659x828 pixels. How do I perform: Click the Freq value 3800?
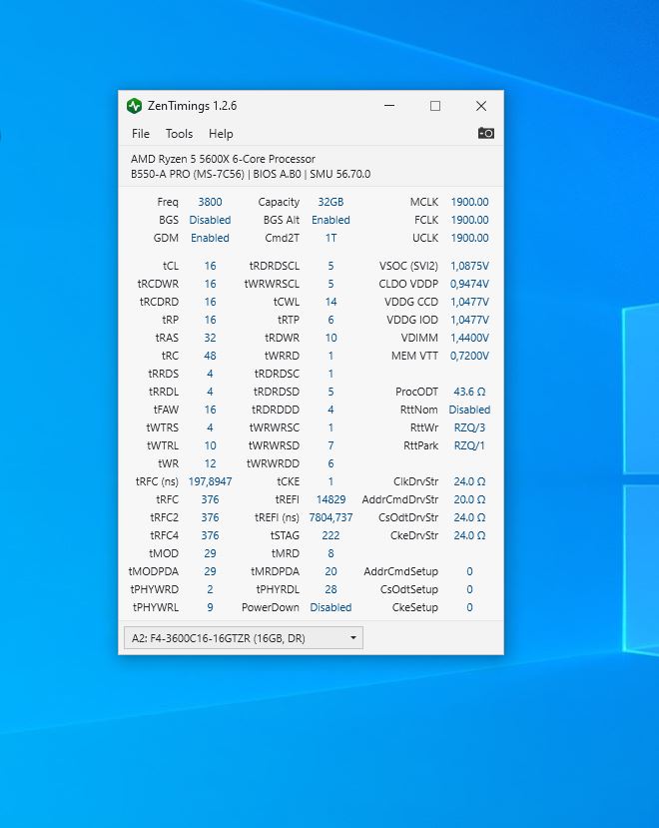click(x=210, y=202)
